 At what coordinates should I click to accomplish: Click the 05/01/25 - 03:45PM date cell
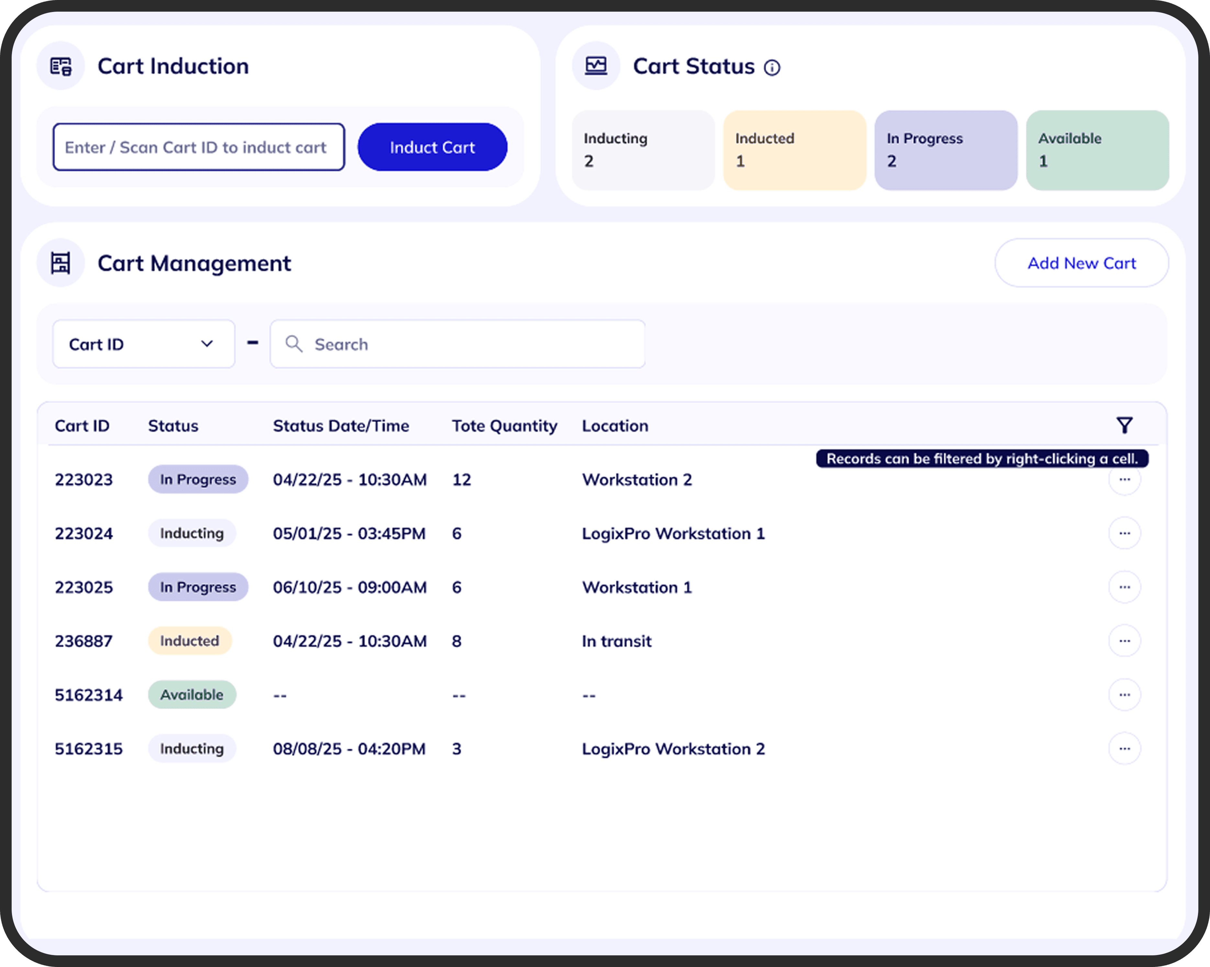click(x=349, y=534)
